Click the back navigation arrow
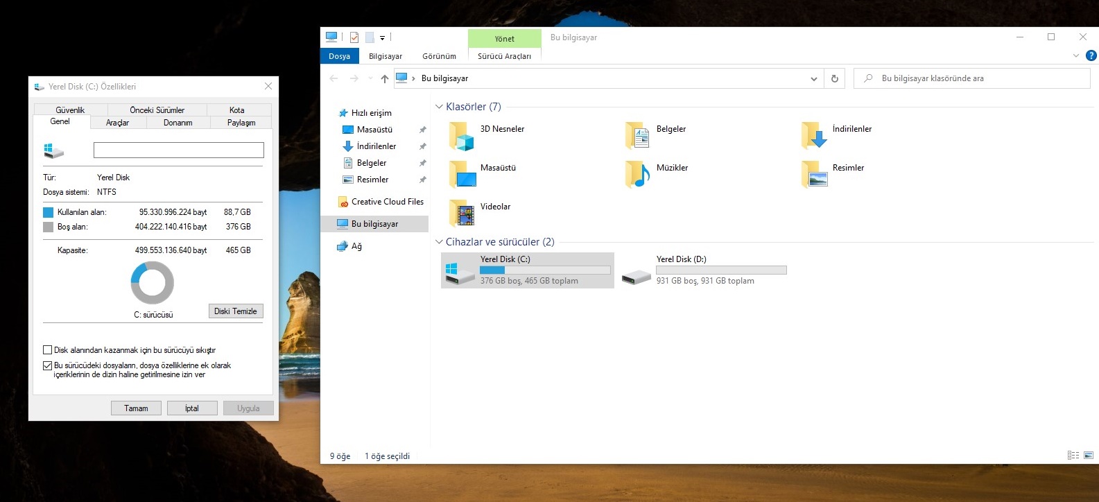This screenshot has height=502, width=1099. (x=334, y=78)
